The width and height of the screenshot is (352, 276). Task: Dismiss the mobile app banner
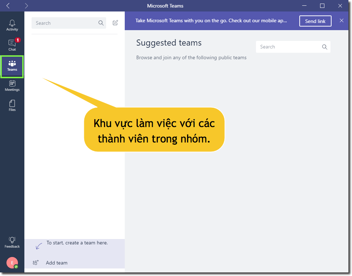pos(341,20)
